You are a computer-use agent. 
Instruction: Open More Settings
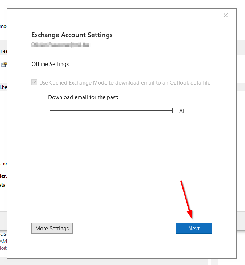pos(52,228)
